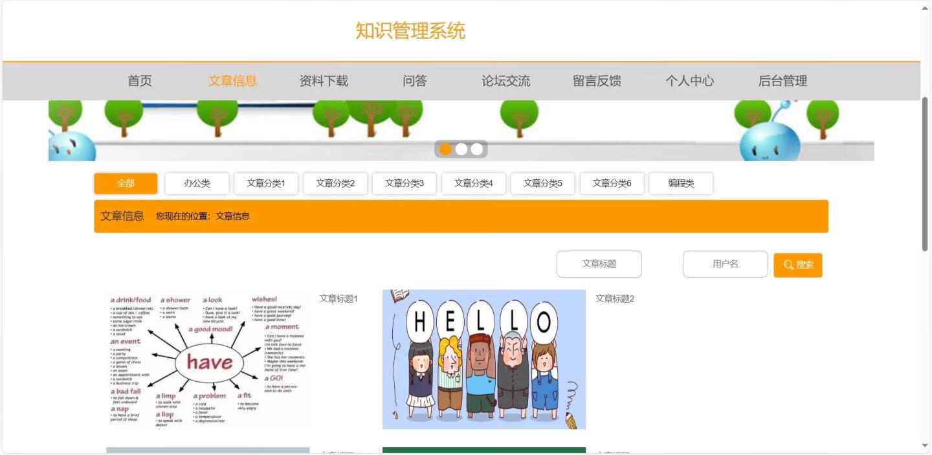
Task: Show 全部 article categories
Action: pos(126,183)
